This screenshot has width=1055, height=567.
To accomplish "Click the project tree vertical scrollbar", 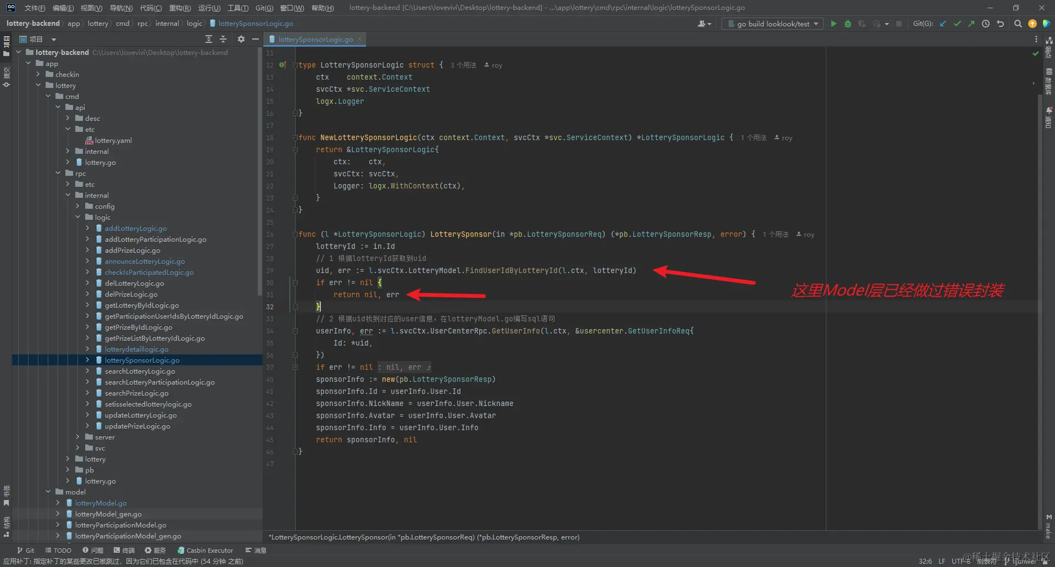I will point(260,170).
